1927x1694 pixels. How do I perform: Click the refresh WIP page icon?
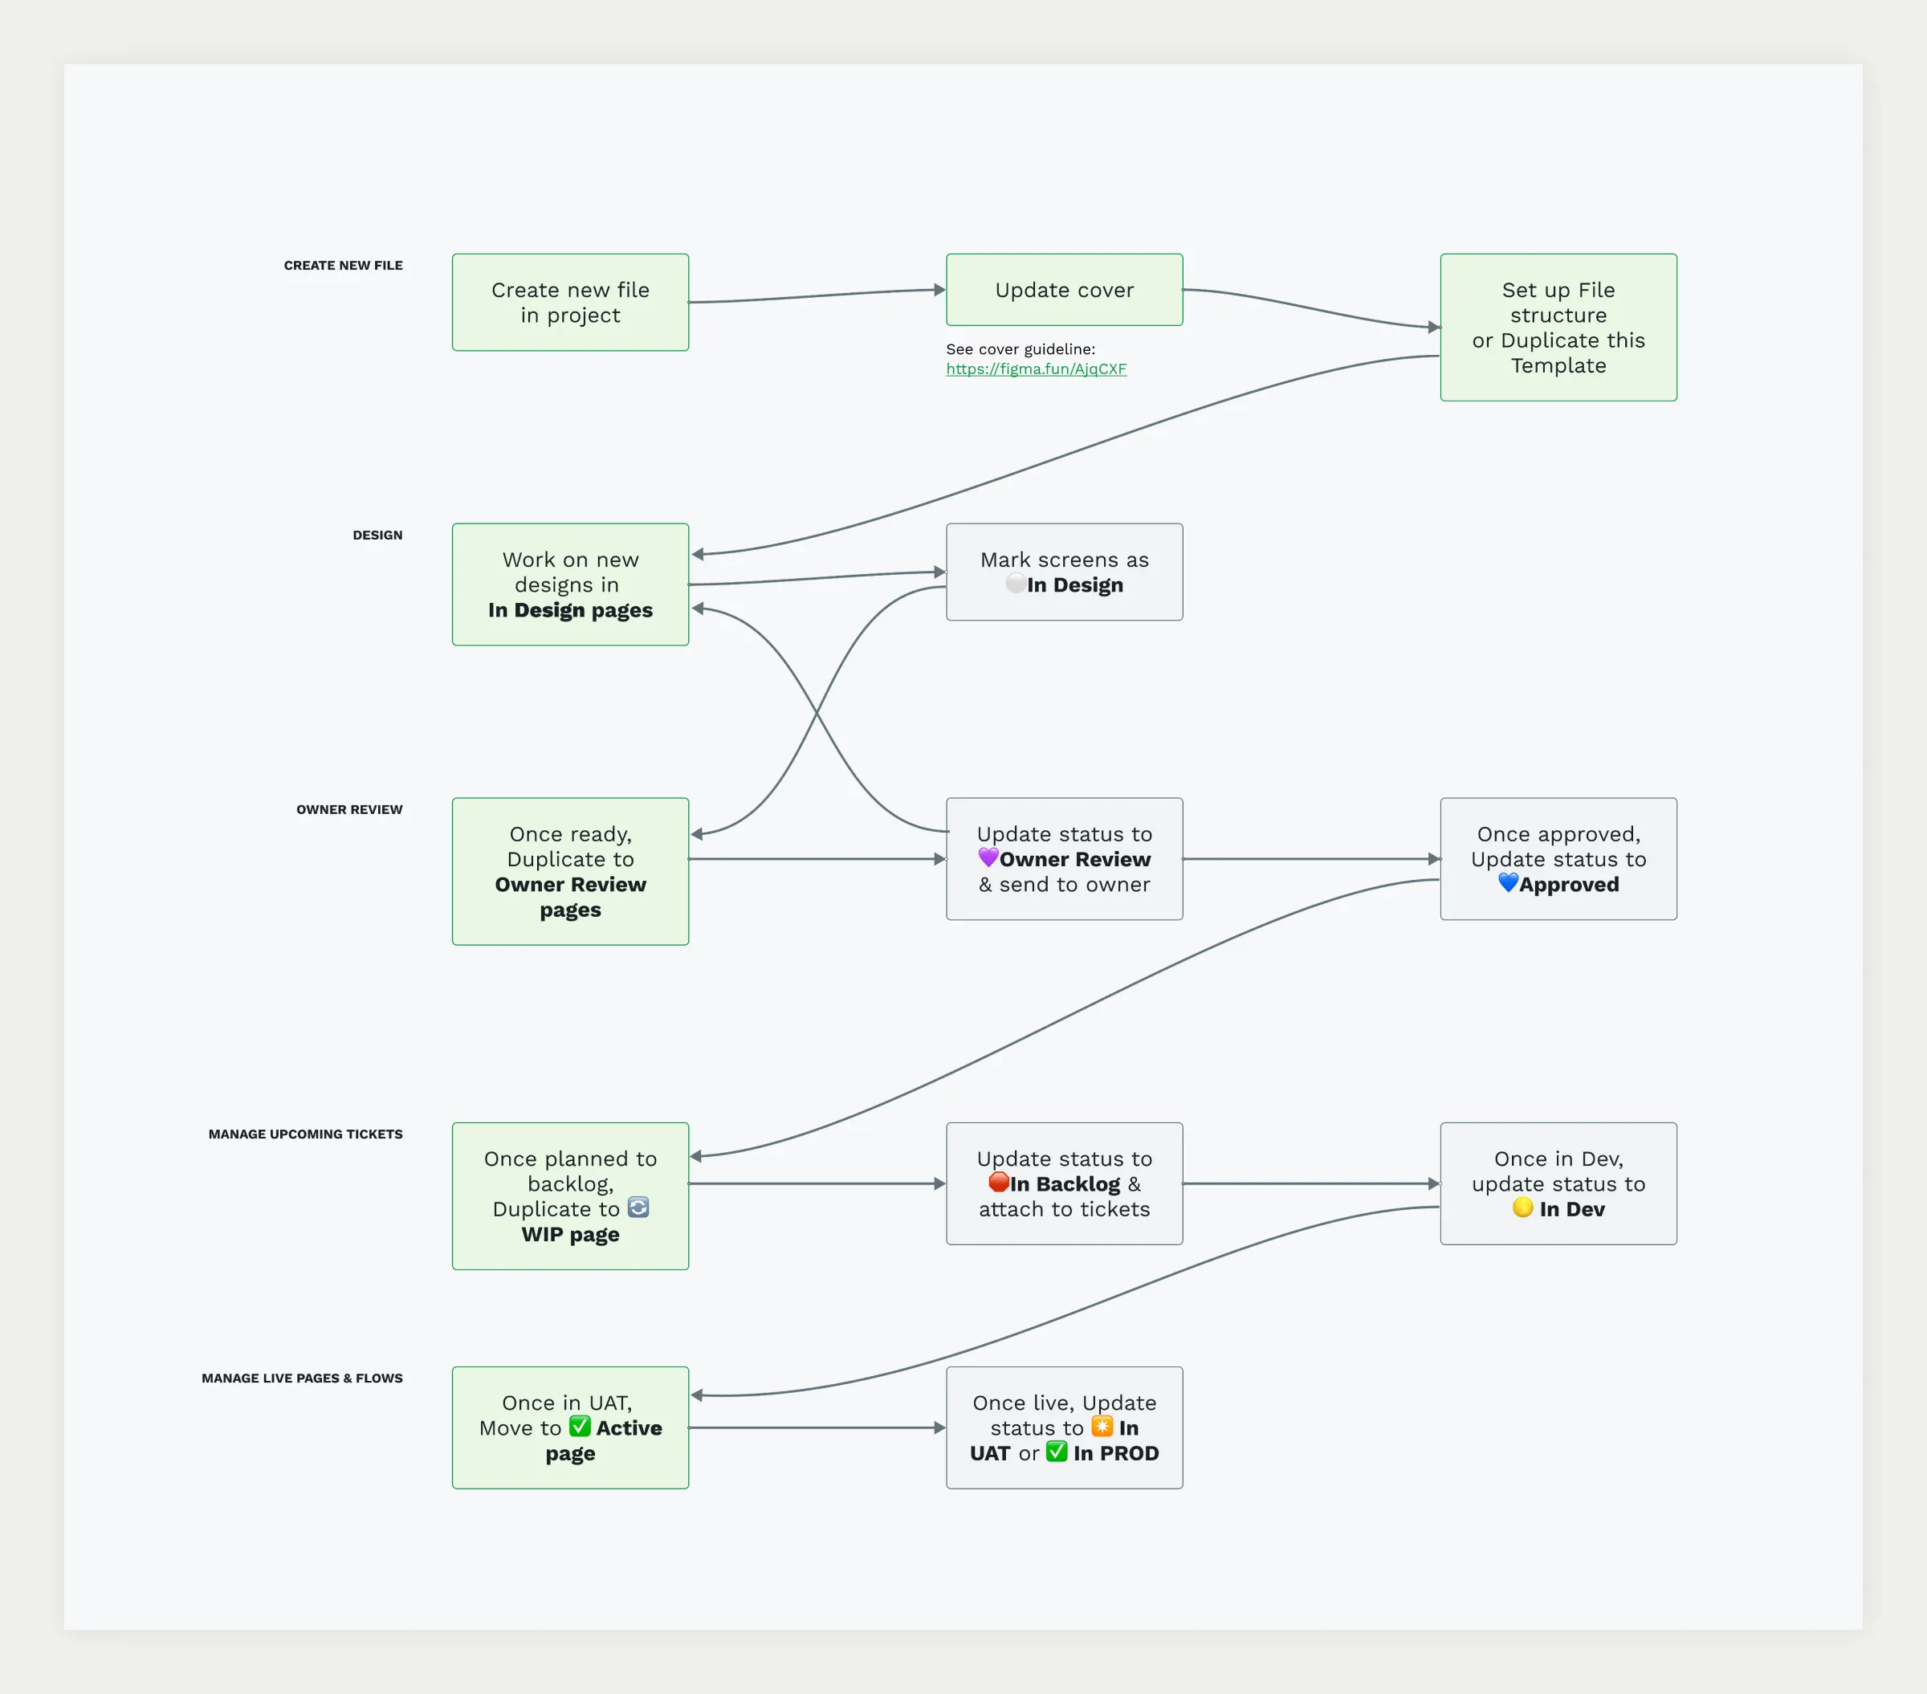click(638, 1207)
